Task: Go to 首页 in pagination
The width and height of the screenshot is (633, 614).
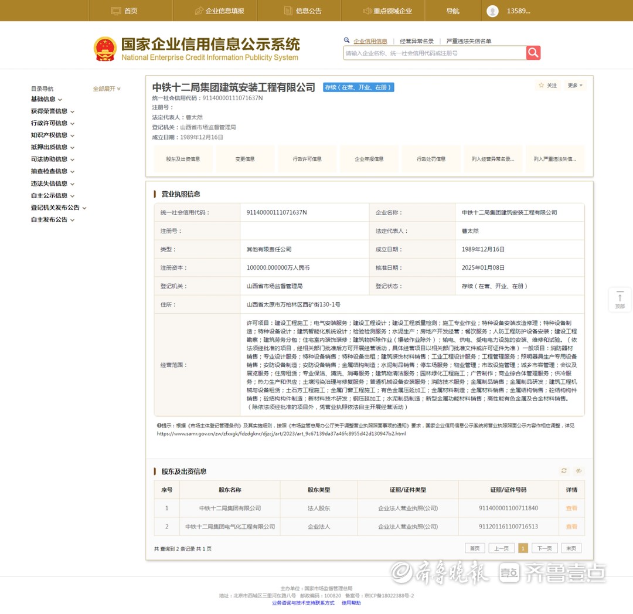Action: click(x=475, y=548)
